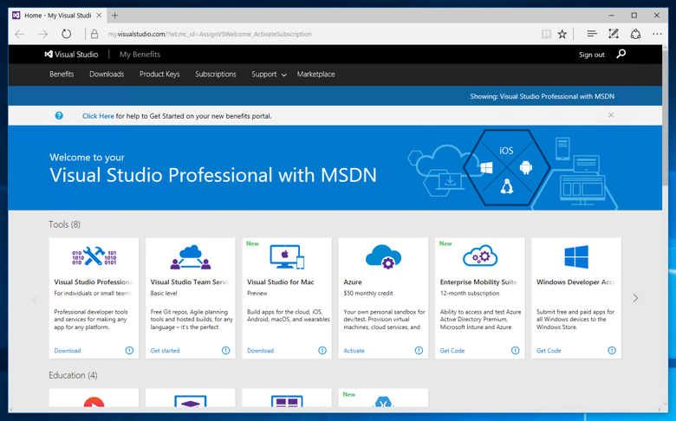This screenshot has height=421, width=676.
Task: Open Marketplace menu item
Action: pos(316,74)
